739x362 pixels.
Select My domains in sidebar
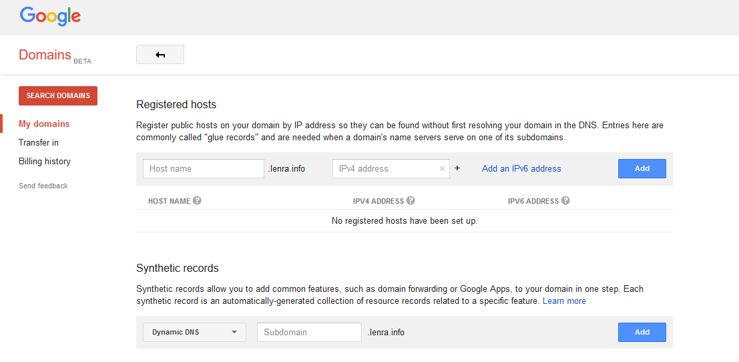44,124
